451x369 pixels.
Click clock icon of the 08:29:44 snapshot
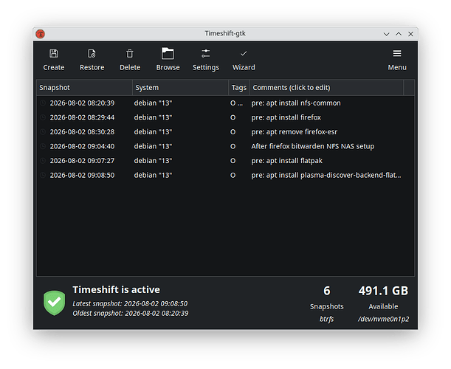click(x=43, y=117)
